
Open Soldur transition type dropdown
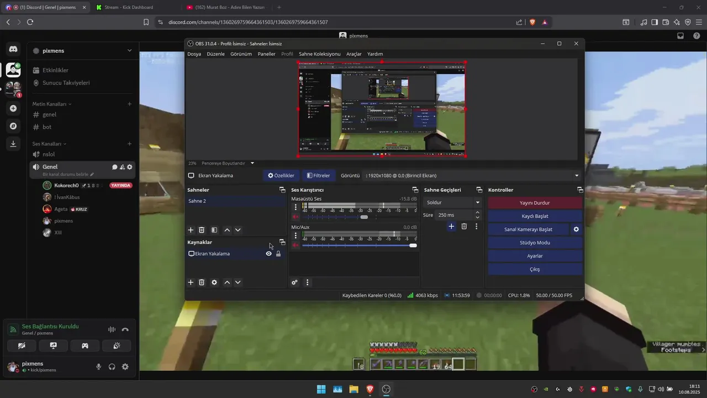453,202
